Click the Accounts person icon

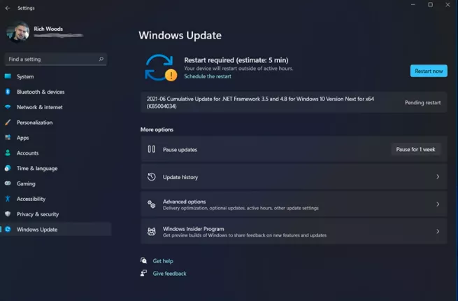coord(8,153)
